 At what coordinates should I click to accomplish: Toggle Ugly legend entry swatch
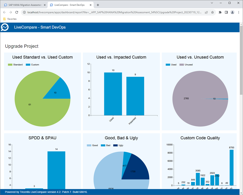(x=115, y=145)
